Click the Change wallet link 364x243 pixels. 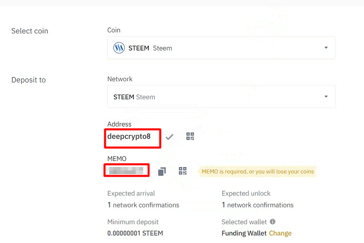(280, 233)
